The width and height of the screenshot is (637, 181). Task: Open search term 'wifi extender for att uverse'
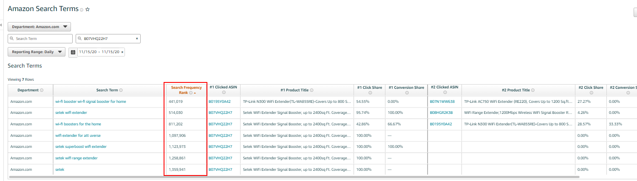(78, 136)
